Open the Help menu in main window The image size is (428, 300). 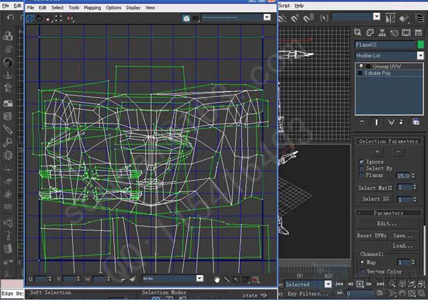pos(299,6)
